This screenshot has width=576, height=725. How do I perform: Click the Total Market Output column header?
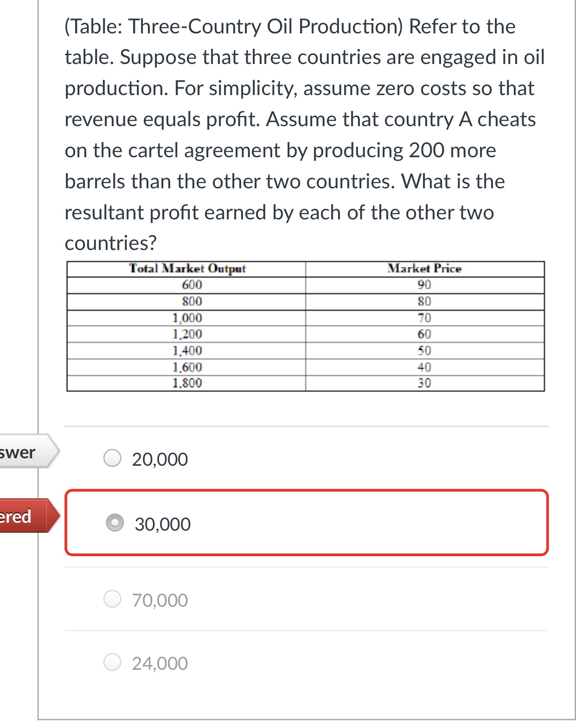coord(187,268)
